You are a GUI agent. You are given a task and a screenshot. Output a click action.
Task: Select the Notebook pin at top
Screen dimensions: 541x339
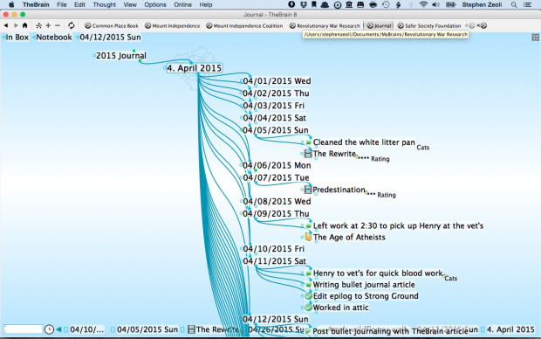(54, 38)
